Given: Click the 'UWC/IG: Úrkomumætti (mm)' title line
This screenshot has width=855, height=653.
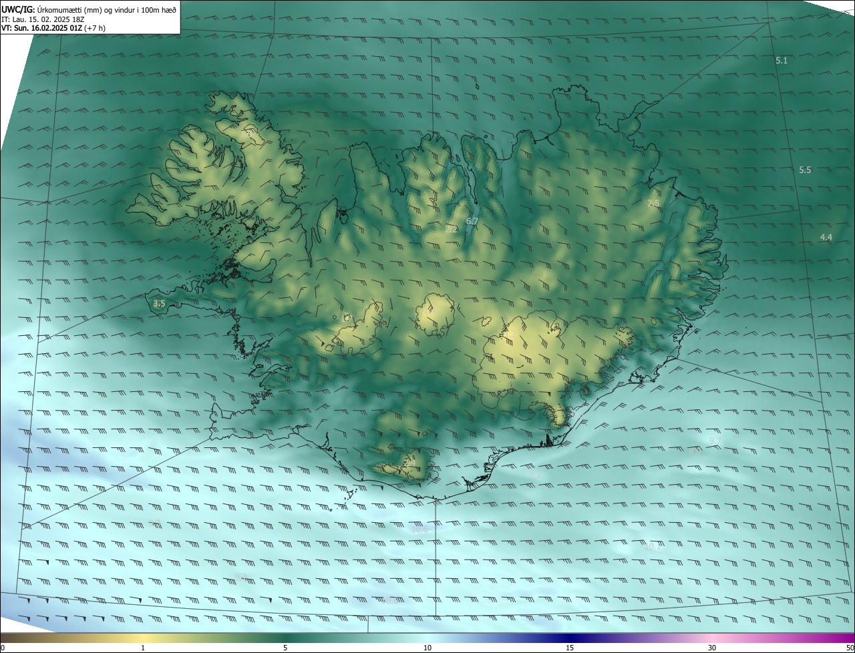Looking at the screenshot, I should pyautogui.click(x=89, y=9).
